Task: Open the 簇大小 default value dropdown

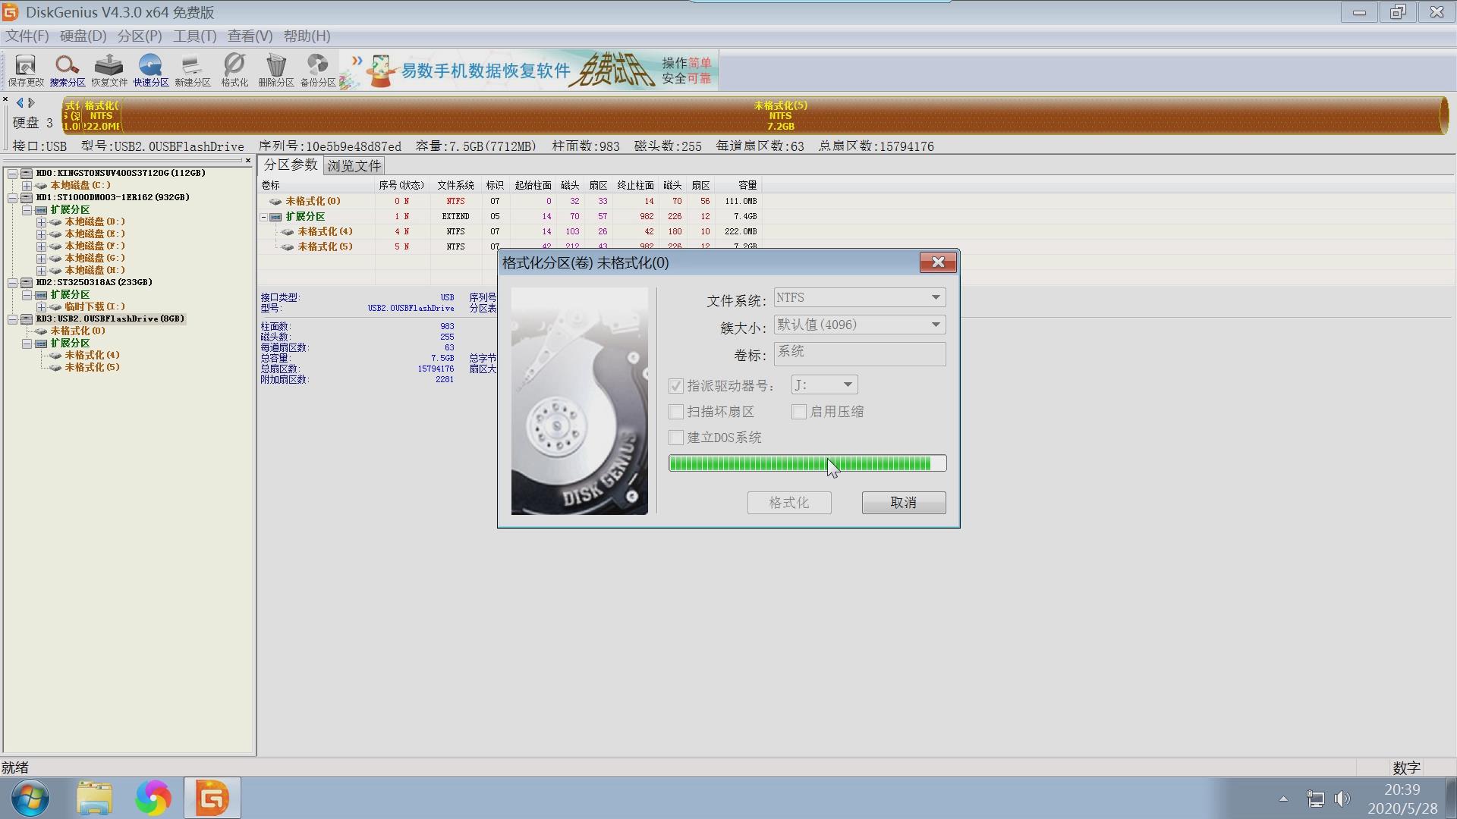Action: 936,325
